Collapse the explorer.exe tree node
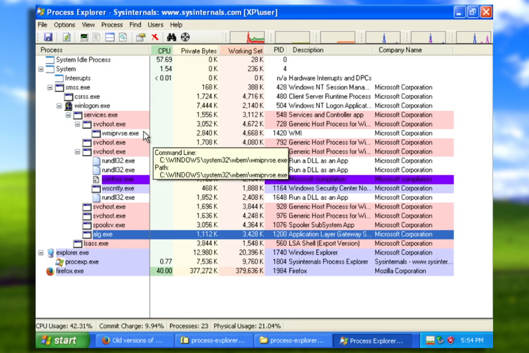Screen dimensions: 529x353 point(42,253)
